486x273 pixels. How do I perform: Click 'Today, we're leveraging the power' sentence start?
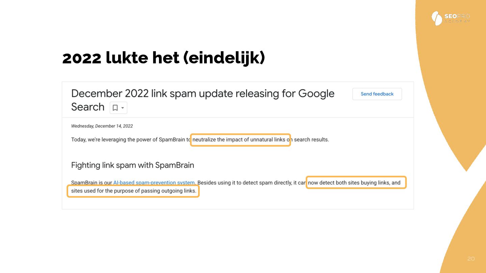(111, 140)
